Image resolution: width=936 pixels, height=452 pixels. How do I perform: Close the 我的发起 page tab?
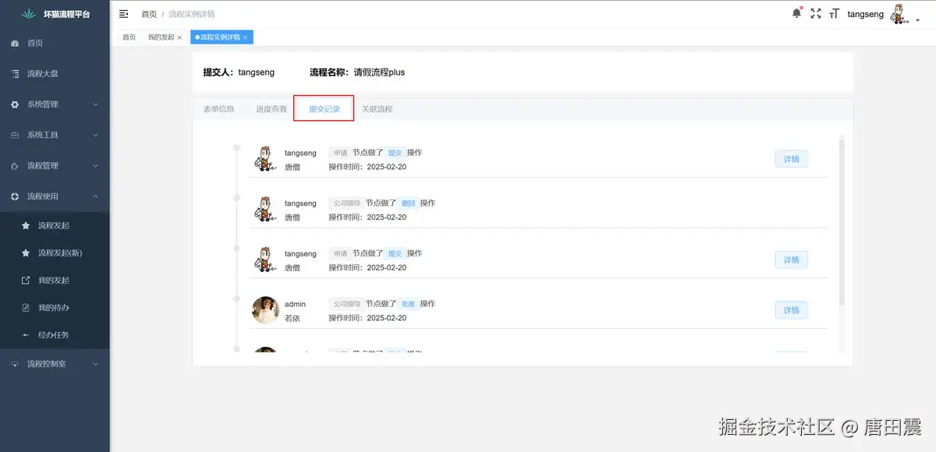179,37
